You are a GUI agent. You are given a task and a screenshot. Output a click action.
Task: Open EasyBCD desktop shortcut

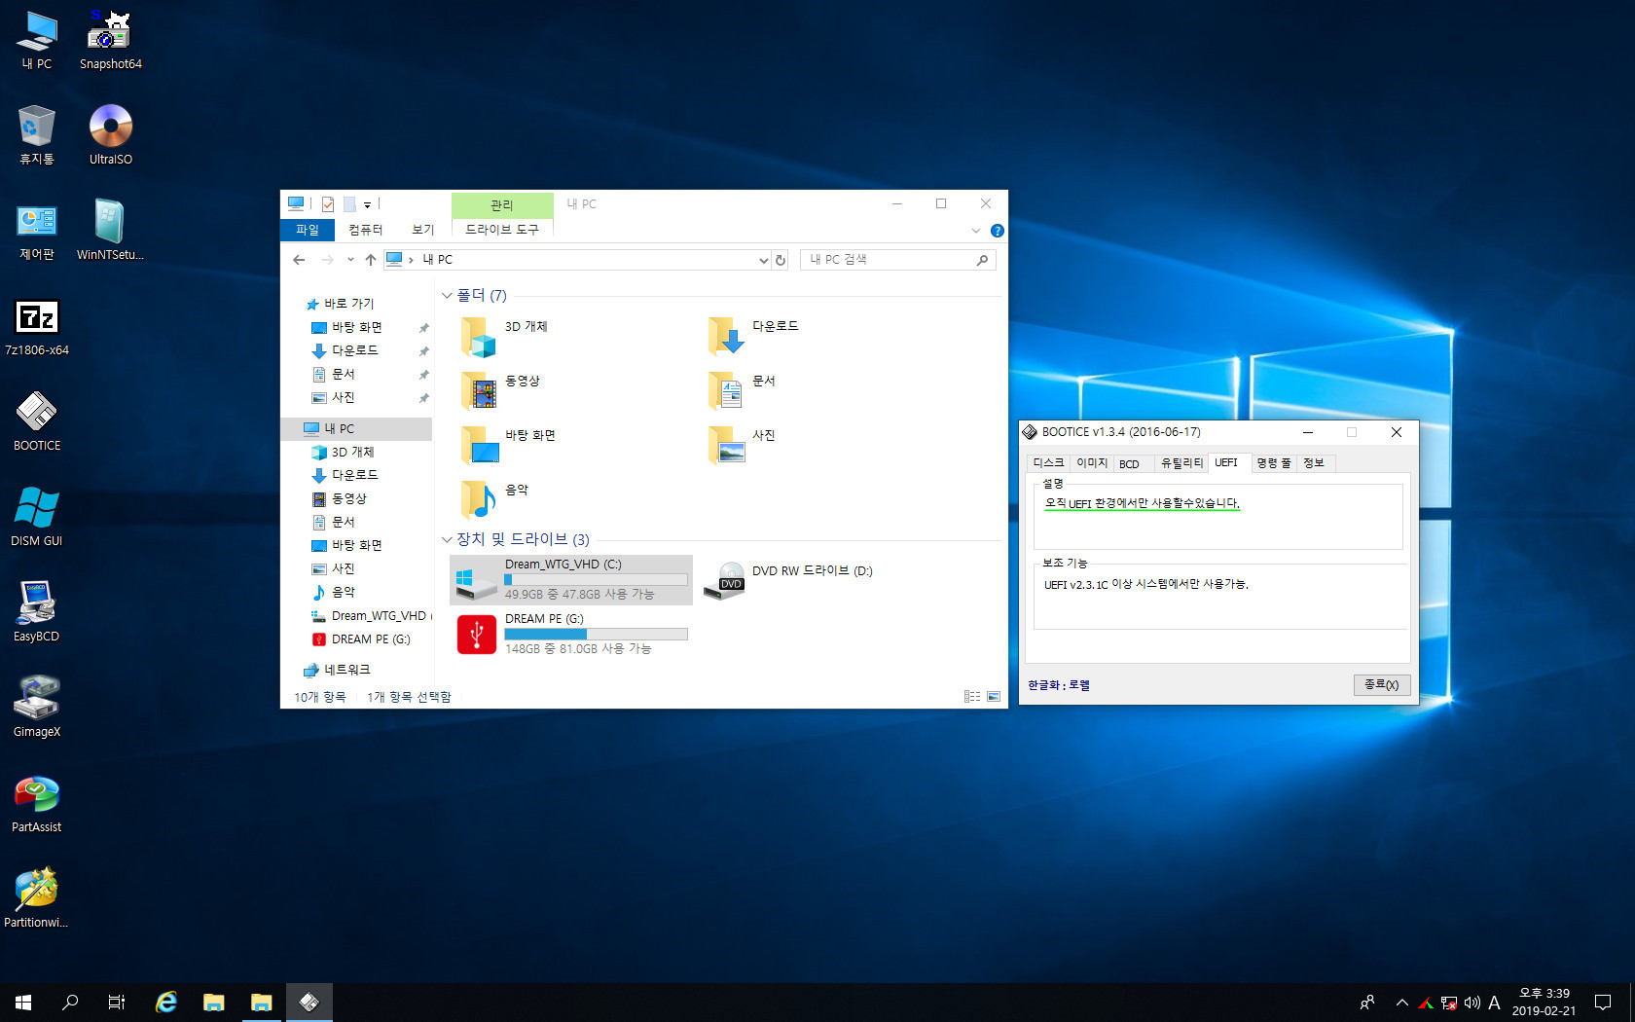coord(37,612)
